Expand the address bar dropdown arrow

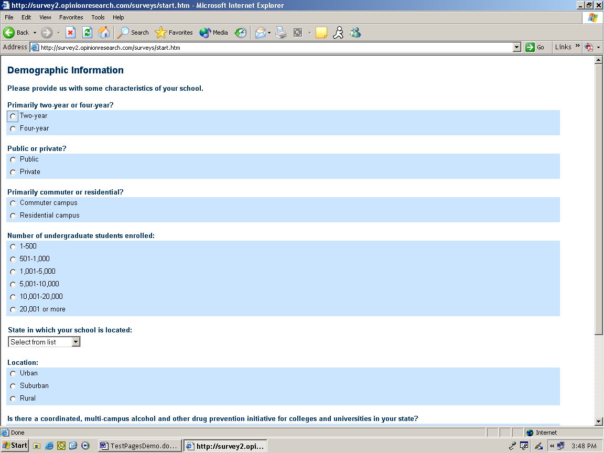(517, 47)
